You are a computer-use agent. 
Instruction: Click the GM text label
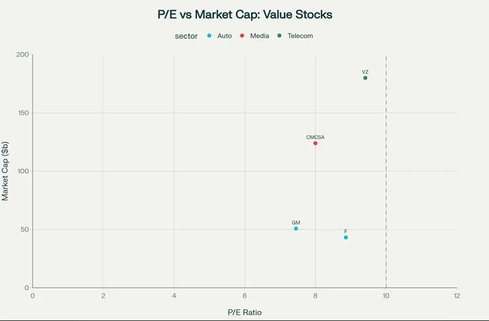tap(295, 223)
